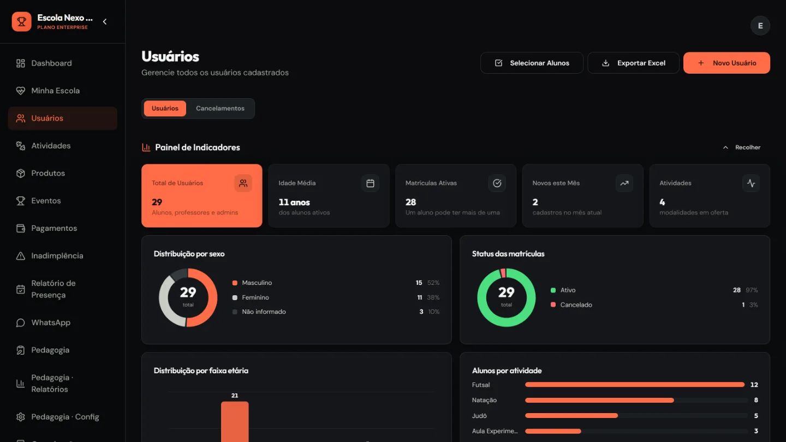Open the Eventos page

pyautogui.click(x=63, y=201)
